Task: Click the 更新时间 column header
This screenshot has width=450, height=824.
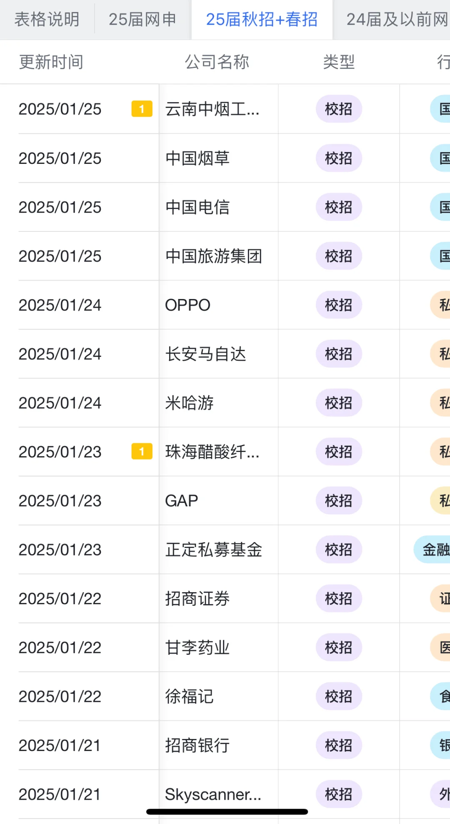Action: click(51, 62)
